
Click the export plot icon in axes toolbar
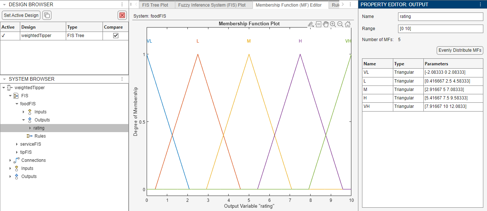pos(311,24)
